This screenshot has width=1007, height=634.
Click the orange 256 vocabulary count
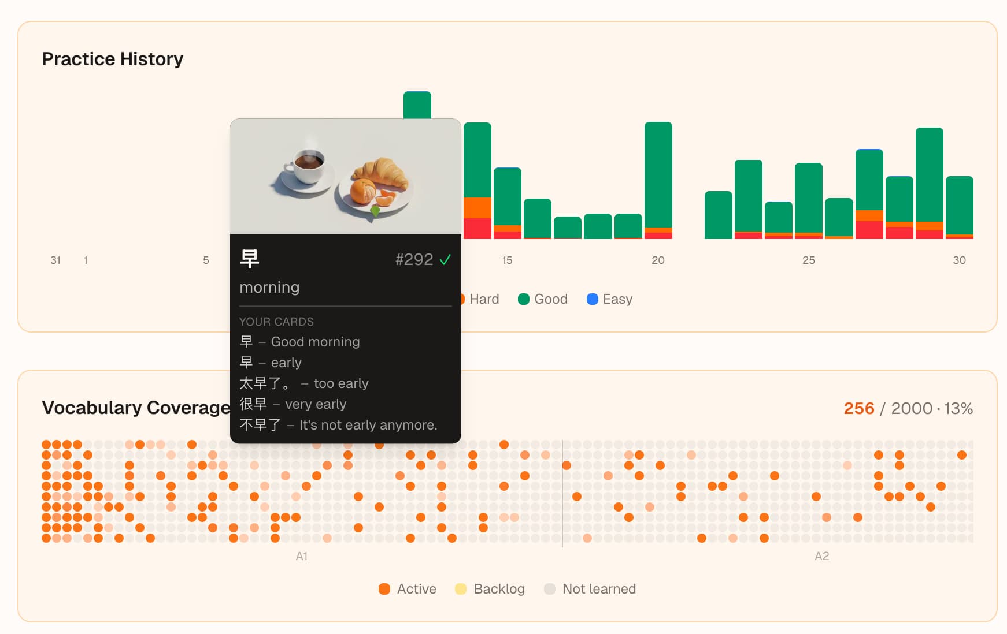click(858, 409)
